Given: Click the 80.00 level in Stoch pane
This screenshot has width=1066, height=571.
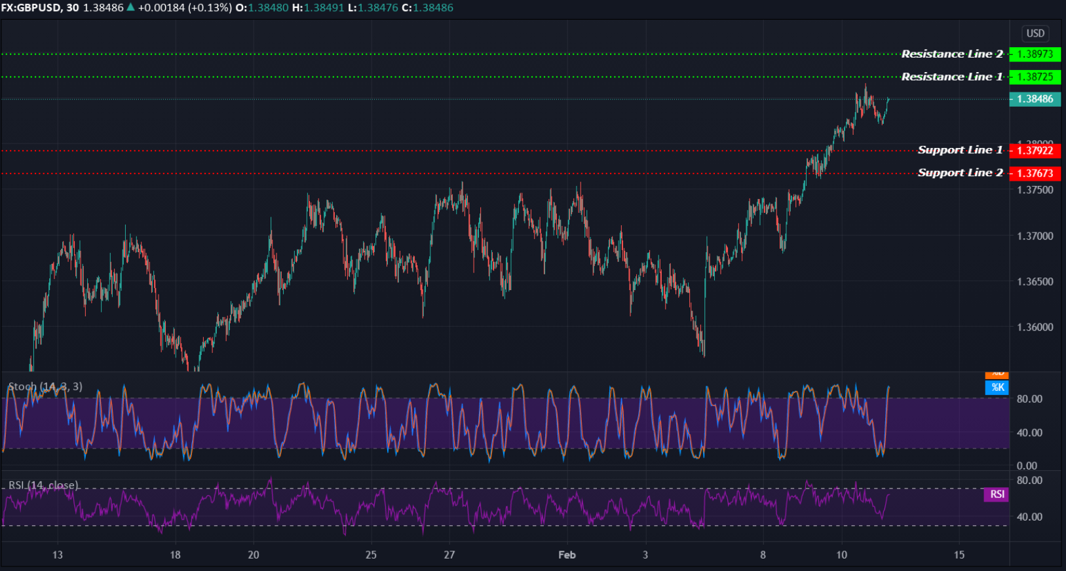Looking at the screenshot, I should click(x=1029, y=399).
